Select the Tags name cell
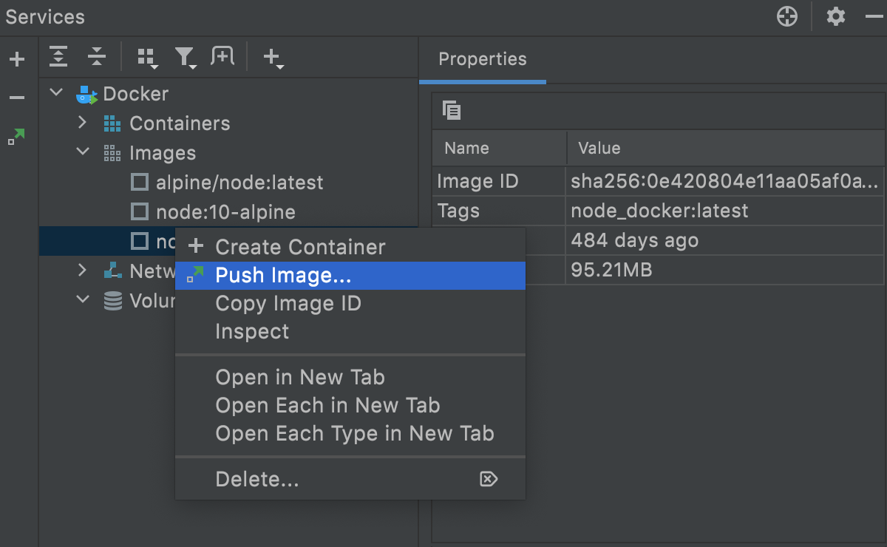887x547 pixels. tap(500, 211)
